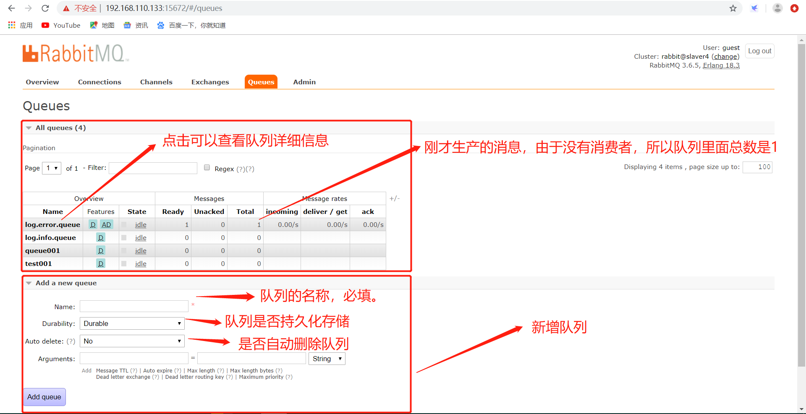Open the log.error.queue details link
Viewport: 806px width, 414px height.
tap(52, 225)
